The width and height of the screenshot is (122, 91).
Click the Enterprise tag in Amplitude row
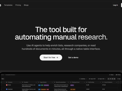[x=43, y=89]
